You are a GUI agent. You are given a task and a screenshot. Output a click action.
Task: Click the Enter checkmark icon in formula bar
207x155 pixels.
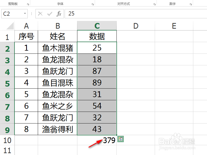tap(50, 14)
